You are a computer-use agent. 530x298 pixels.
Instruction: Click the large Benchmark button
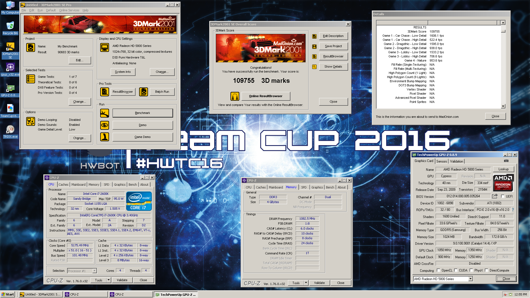(x=142, y=113)
